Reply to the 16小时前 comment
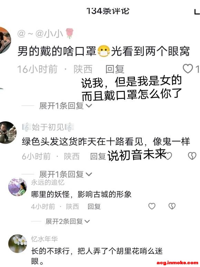200x267 pixels. [x=115, y=69]
